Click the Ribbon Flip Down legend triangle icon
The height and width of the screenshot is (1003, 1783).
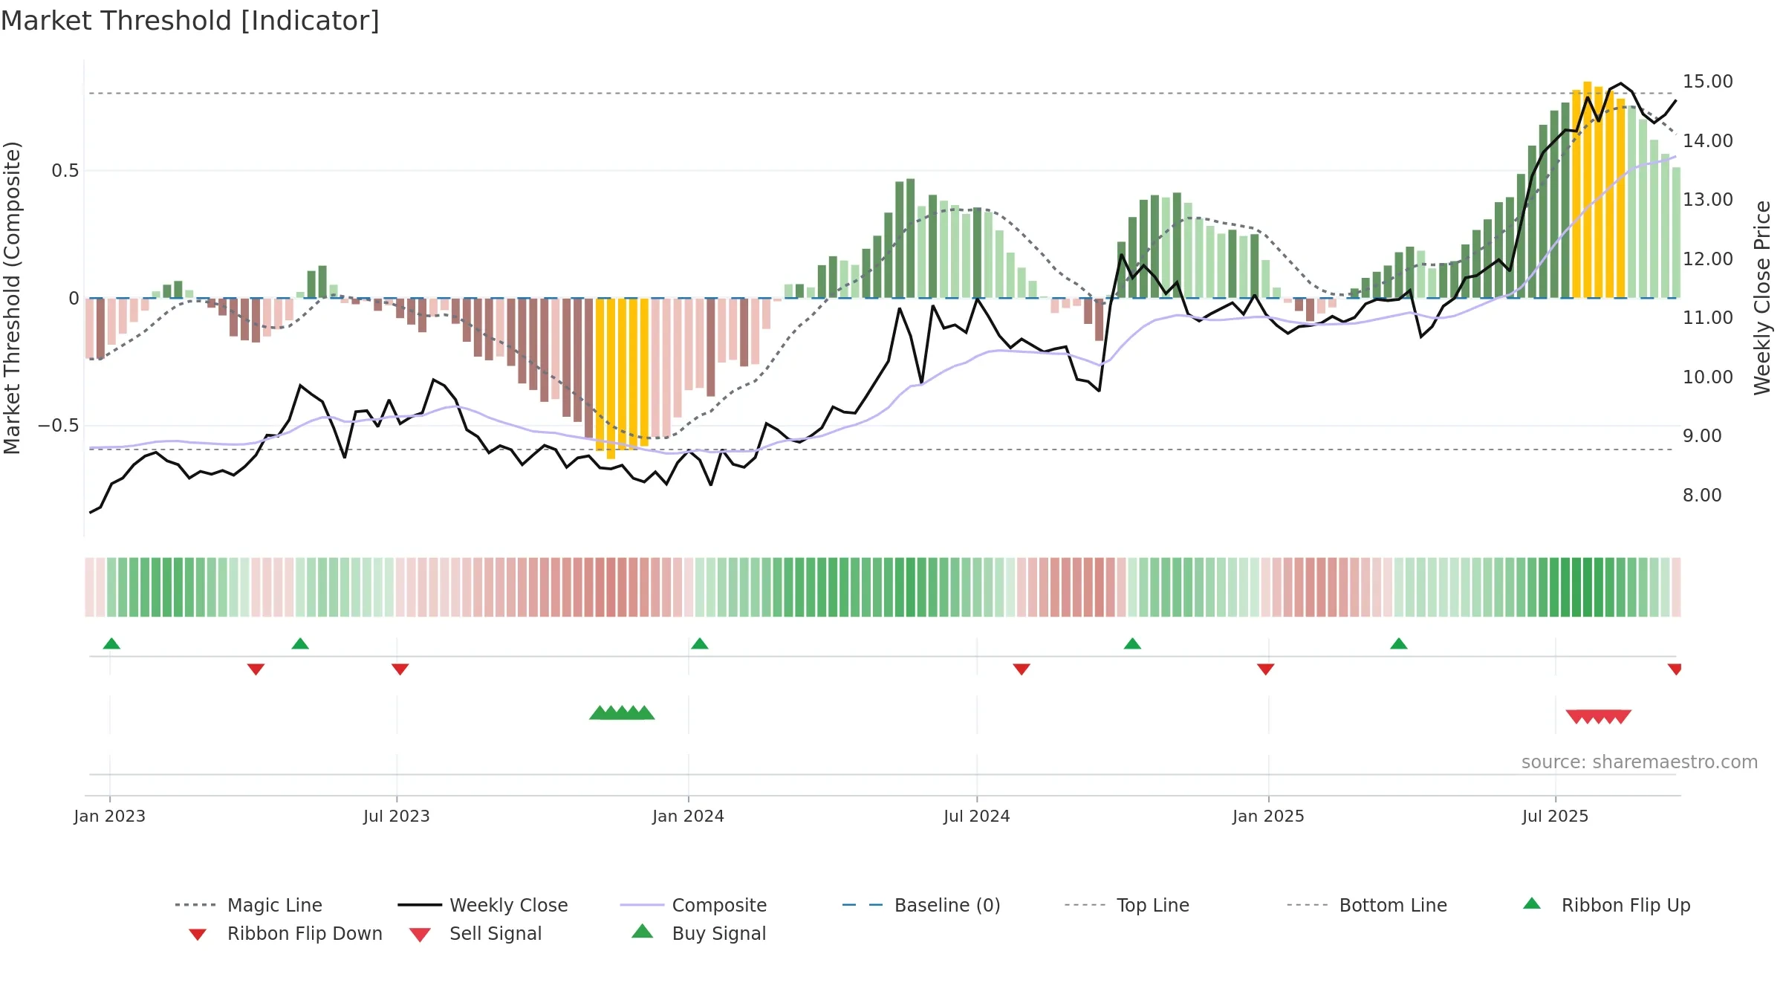pos(198,935)
